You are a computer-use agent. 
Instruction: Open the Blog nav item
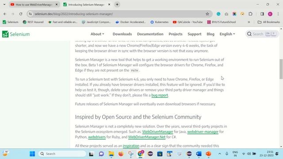click(210, 34)
